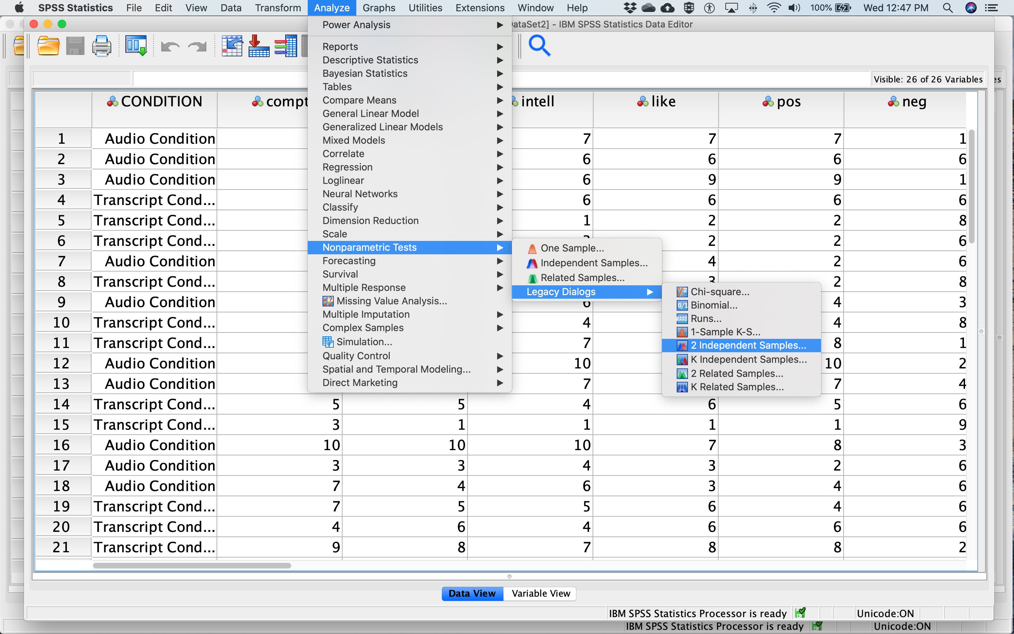Open the Utilities menu
This screenshot has height=634, width=1014.
425,7
